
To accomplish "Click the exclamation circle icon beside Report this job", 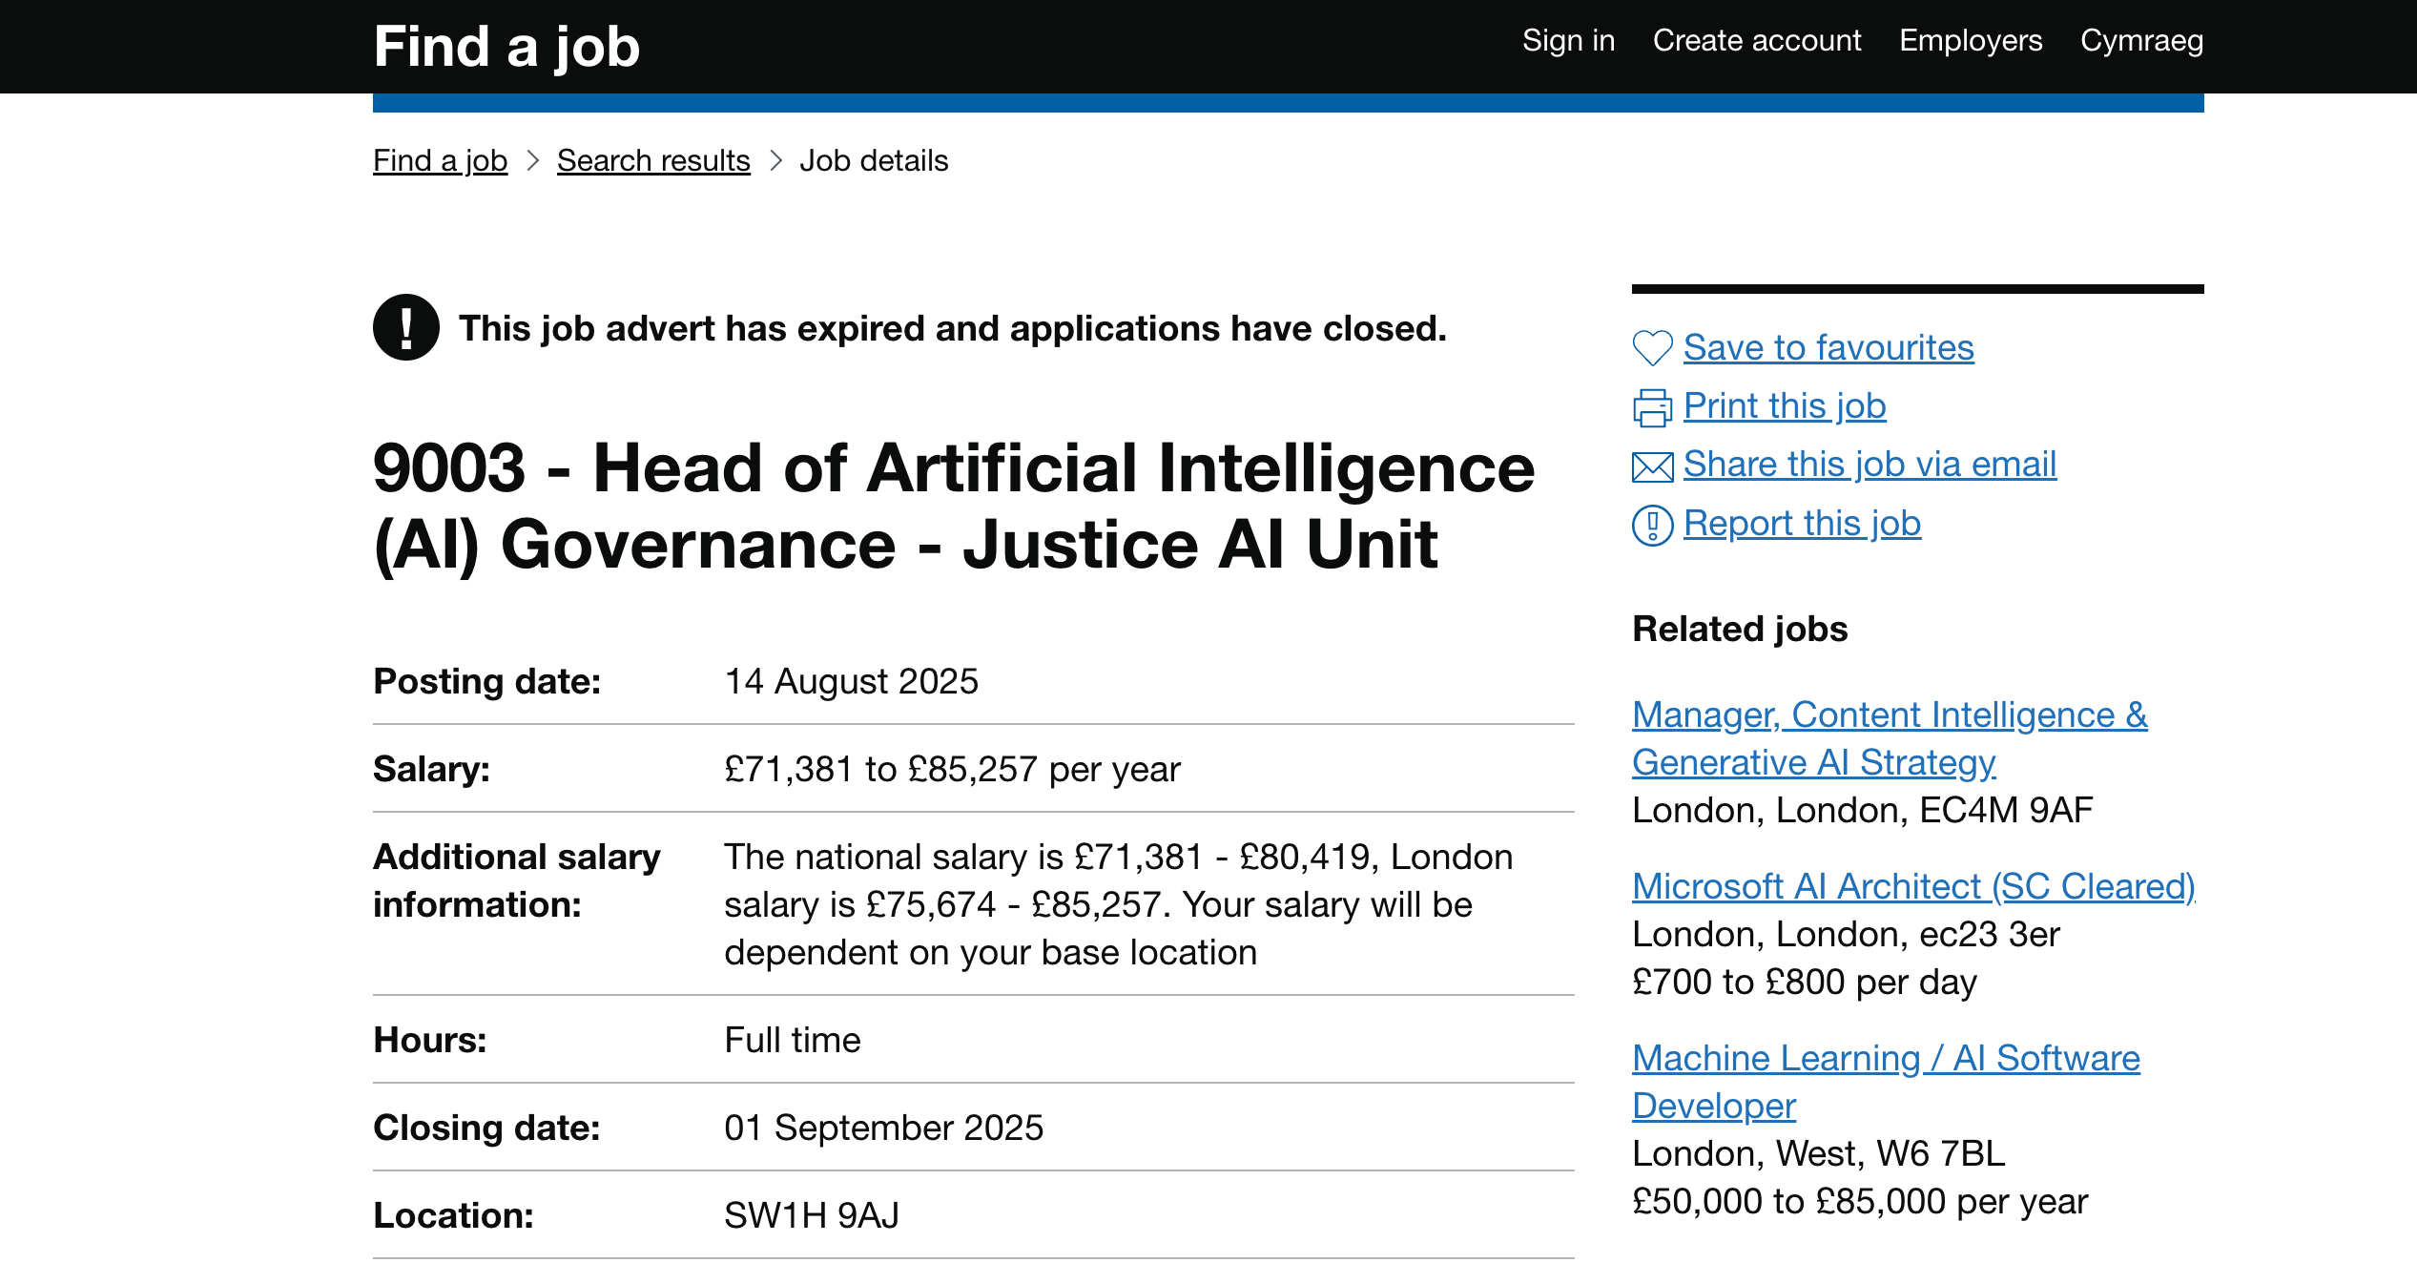I will point(1652,525).
